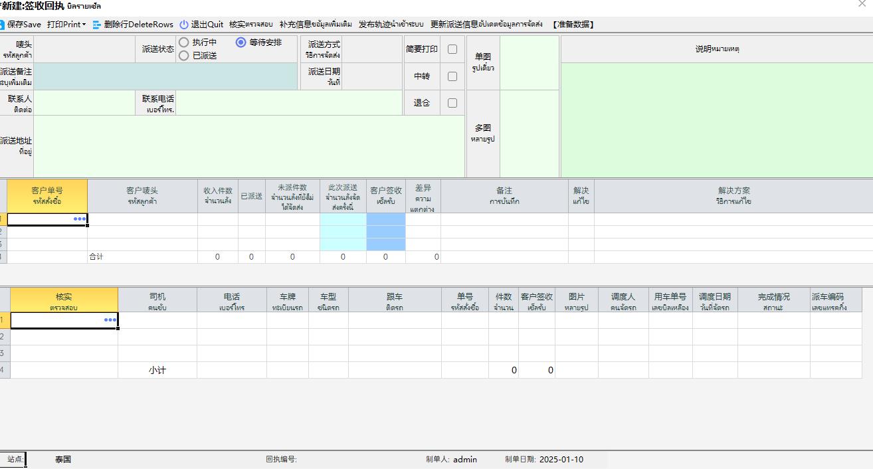Viewport: 873px width, 469px height.
Task: Click 补充信息 supplement information button
Action: click(x=316, y=25)
